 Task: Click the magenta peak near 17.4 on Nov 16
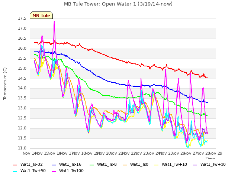54,22
